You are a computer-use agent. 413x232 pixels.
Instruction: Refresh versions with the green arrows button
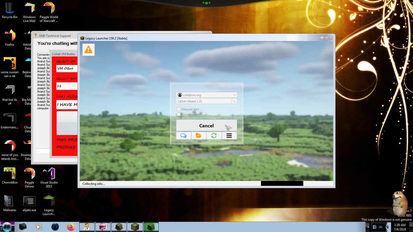(x=214, y=136)
